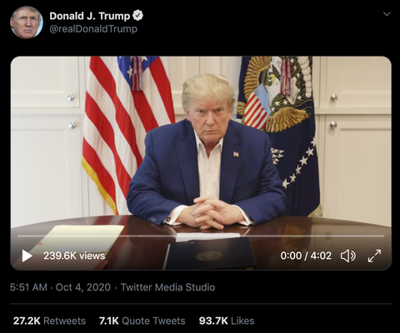Viewport: 400px width, 333px height.
Task: Open the Donald J. Trump display name
Action: point(90,16)
